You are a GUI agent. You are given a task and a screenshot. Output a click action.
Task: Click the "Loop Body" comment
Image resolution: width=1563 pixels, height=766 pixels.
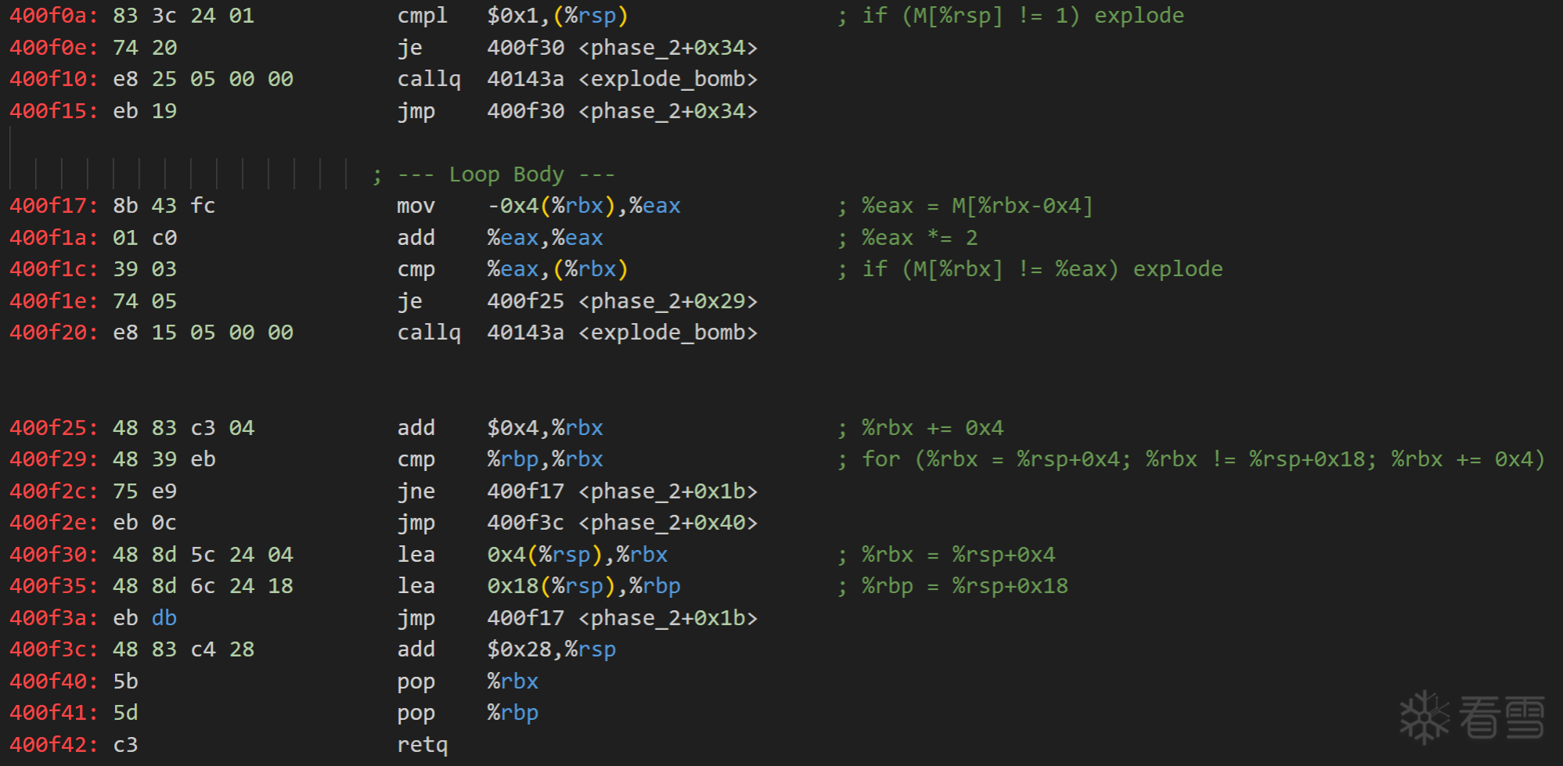pos(506,174)
